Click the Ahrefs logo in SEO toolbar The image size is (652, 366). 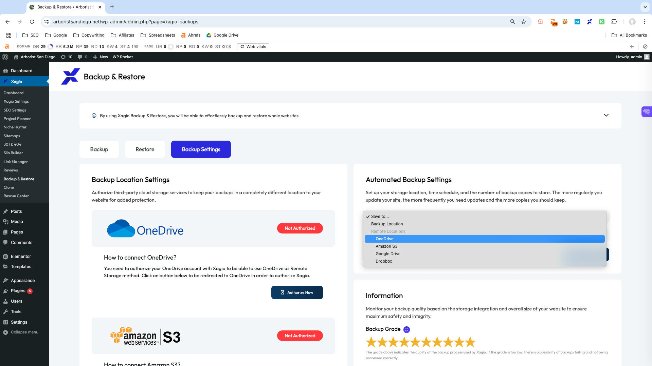click(x=7, y=47)
